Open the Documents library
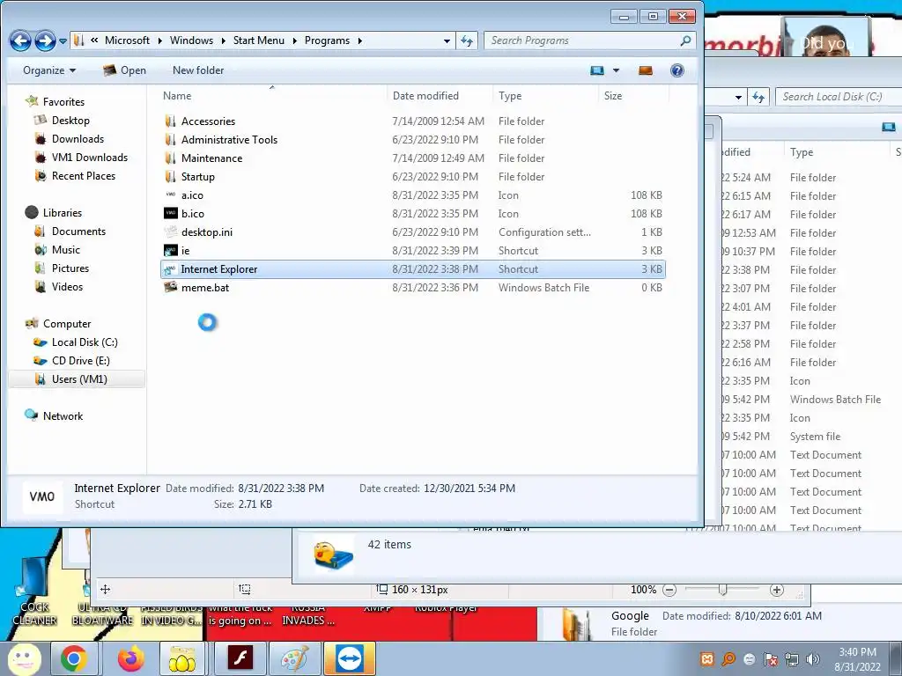902x676 pixels. tap(78, 231)
